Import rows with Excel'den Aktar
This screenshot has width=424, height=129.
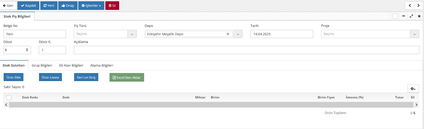tap(127, 77)
